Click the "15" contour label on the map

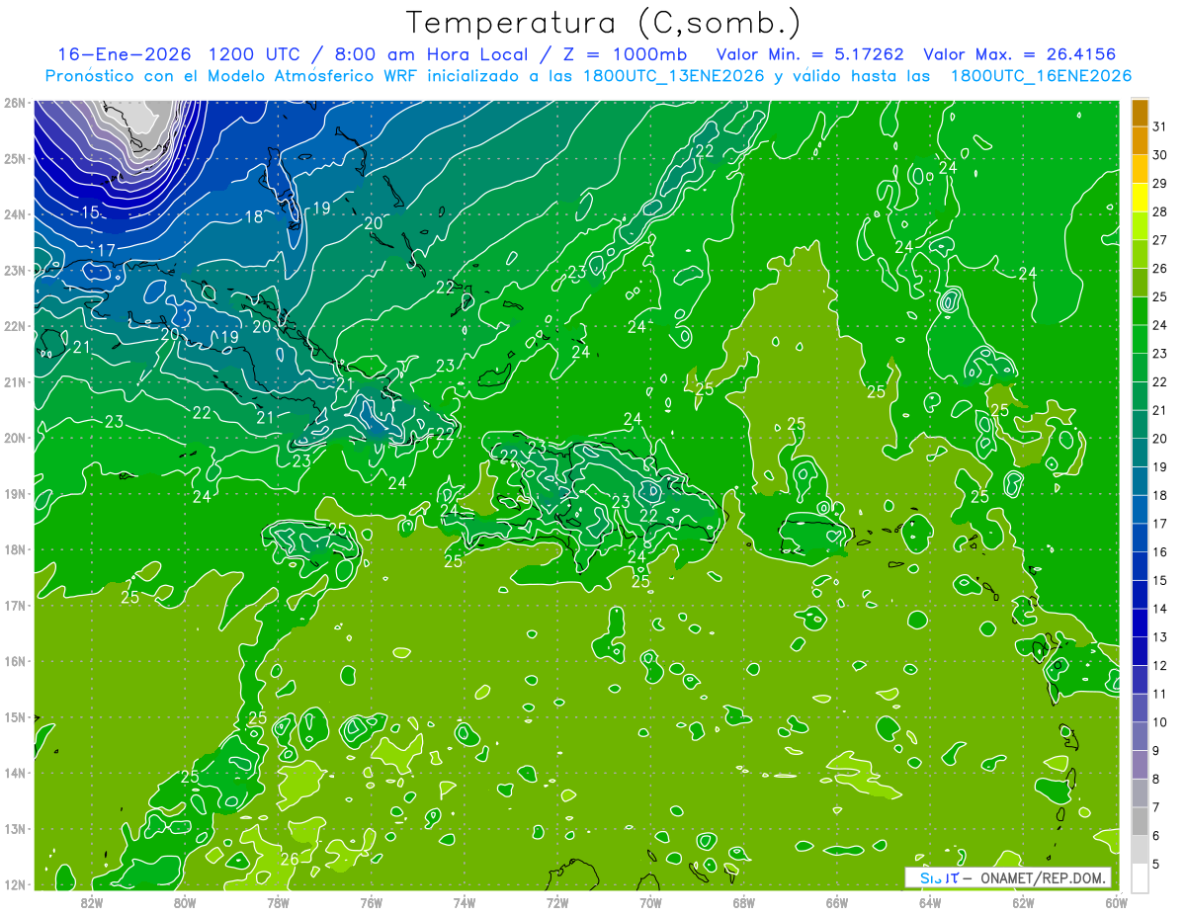pyautogui.click(x=90, y=212)
